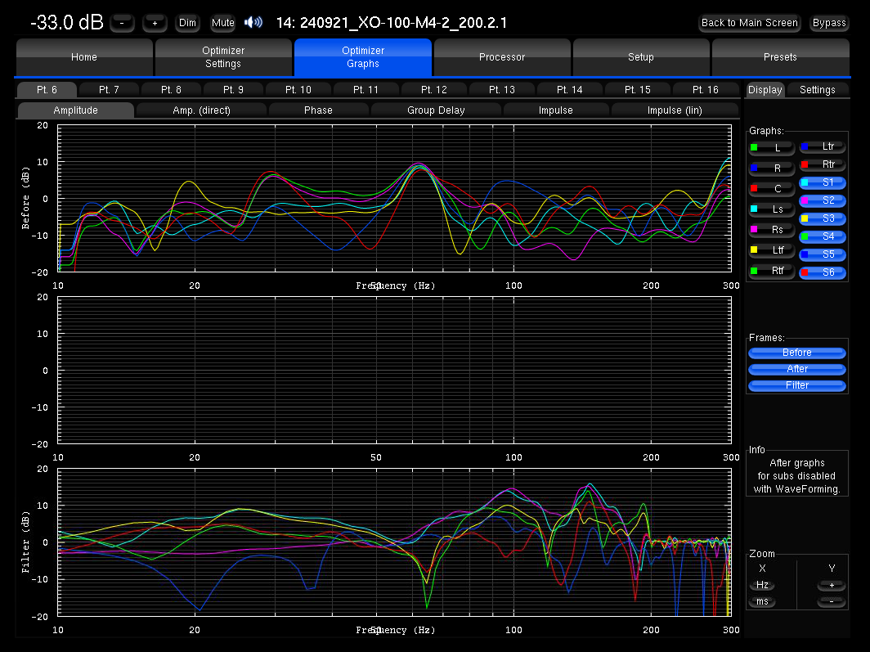Switch to the Group Delay graph tab
This screenshot has height=652, width=870.
point(436,110)
